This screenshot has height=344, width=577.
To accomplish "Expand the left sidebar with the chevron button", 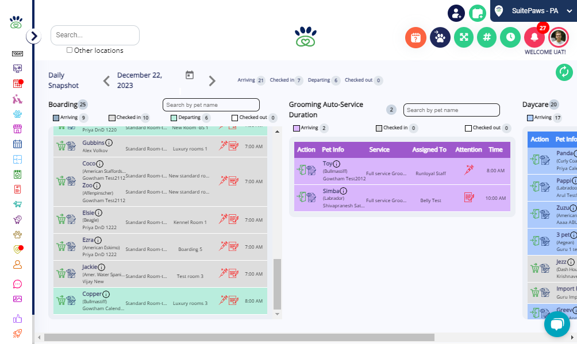I will [33, 36].
